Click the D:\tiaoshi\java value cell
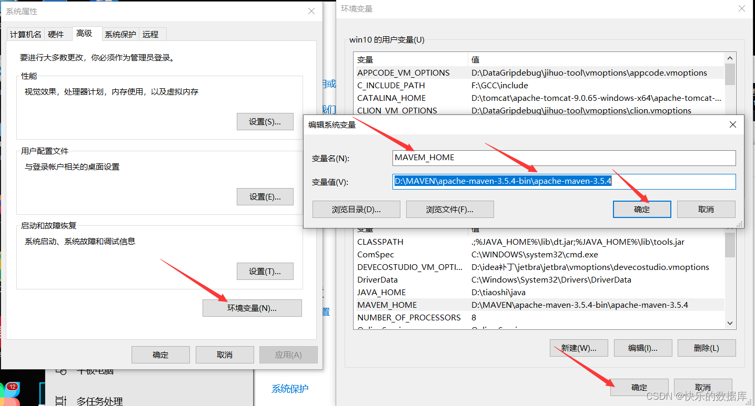 pyautogui.click(x=498, y=292)
